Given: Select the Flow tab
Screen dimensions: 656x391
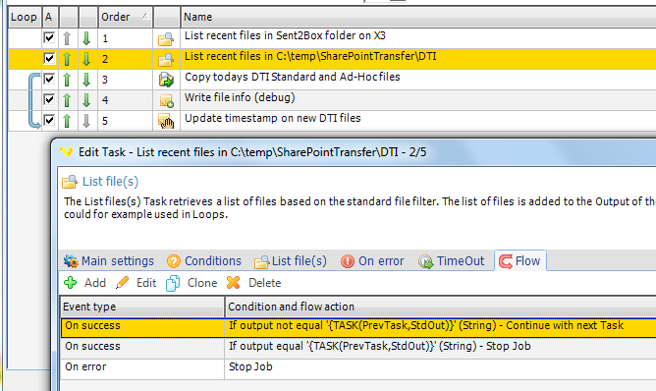Looking at the screenshot, I should (x=520, y=261).
